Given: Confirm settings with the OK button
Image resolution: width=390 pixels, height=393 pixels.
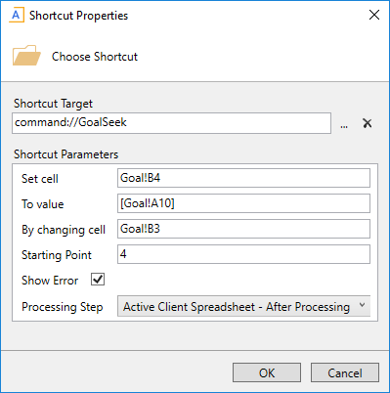Looking at the screenshot, I should coord(267,372).
